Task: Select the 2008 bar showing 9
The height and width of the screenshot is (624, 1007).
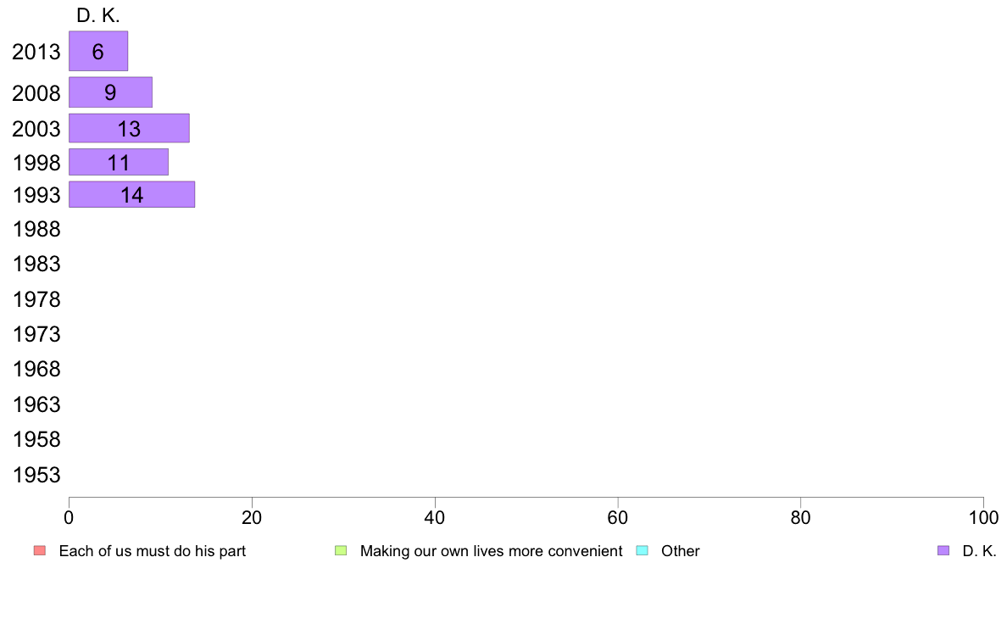Action: point(110,92)
